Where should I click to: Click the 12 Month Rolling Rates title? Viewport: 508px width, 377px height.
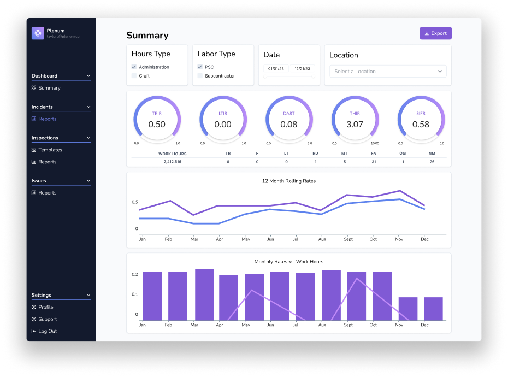point(289,181)
